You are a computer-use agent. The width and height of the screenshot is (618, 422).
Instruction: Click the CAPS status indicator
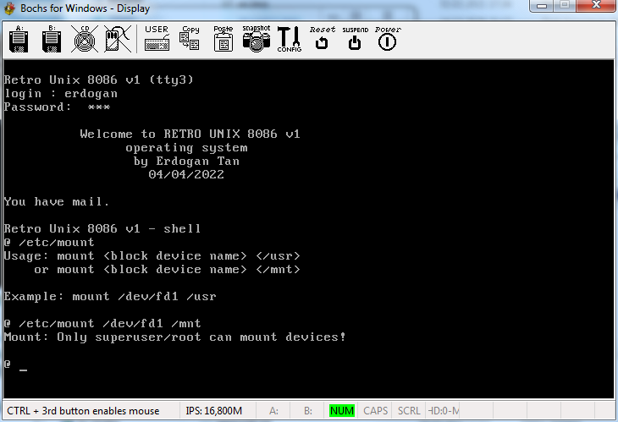pyautogui.click(x=375, y=411)
